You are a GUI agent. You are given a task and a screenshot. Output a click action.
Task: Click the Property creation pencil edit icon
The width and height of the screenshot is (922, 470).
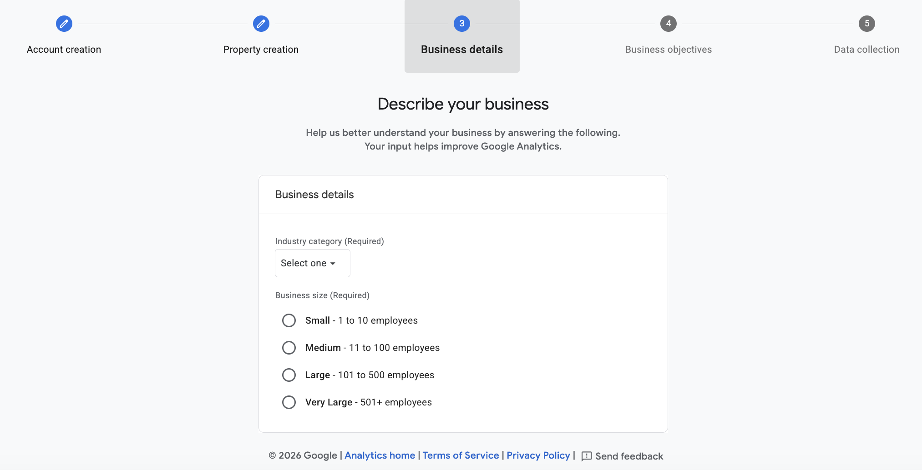point(261,24)
